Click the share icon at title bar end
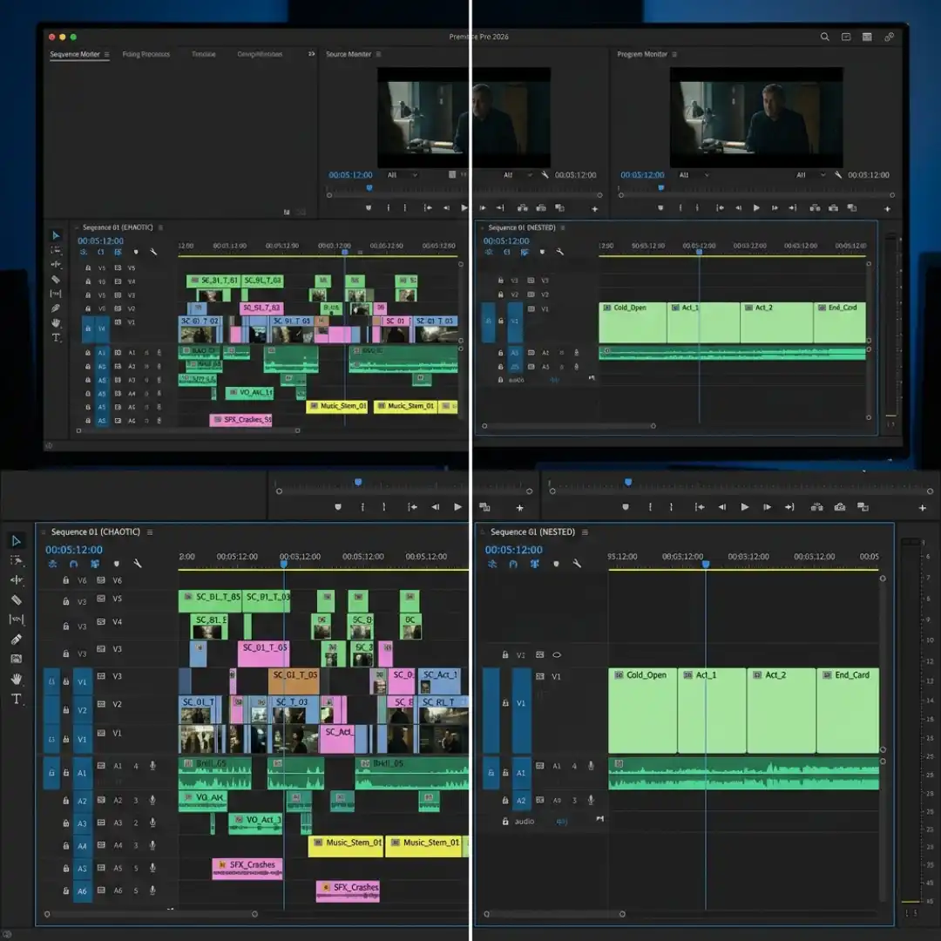941x941 pixels. coord(889,37)
